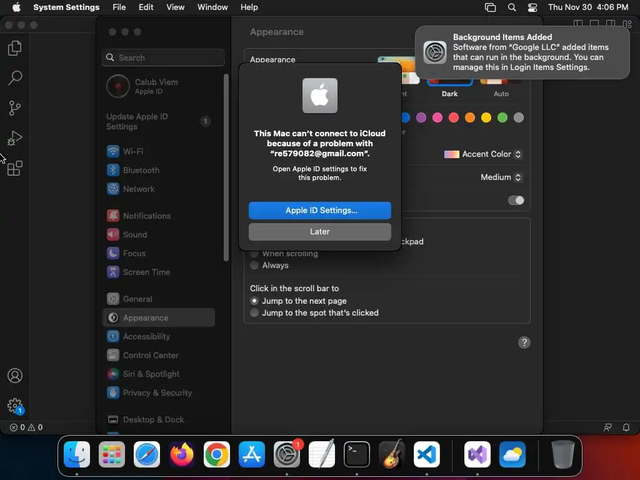
Task: Click the settings sidebar scrollbar
Action: [x=226, y=167]
